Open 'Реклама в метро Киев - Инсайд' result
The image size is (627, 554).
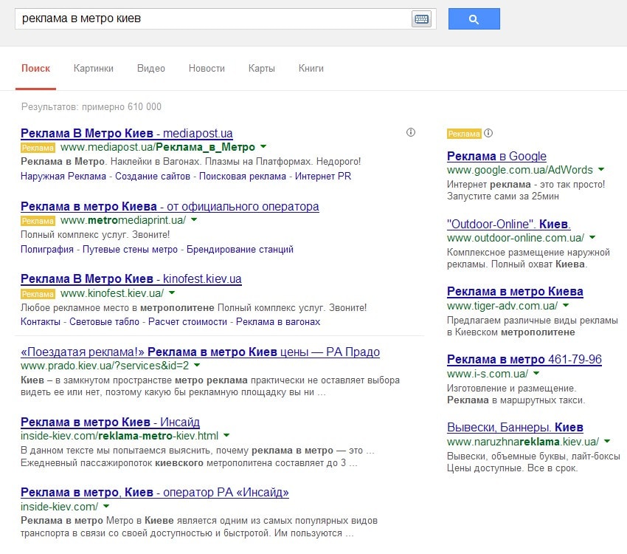click(111, 422)
